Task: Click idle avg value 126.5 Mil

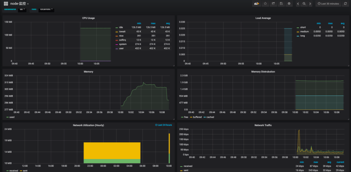Action: (166, 27)
